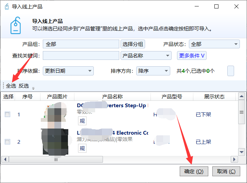
Task: Open the 产品名称 search field type dropdown
Action: tap(146, 56)
